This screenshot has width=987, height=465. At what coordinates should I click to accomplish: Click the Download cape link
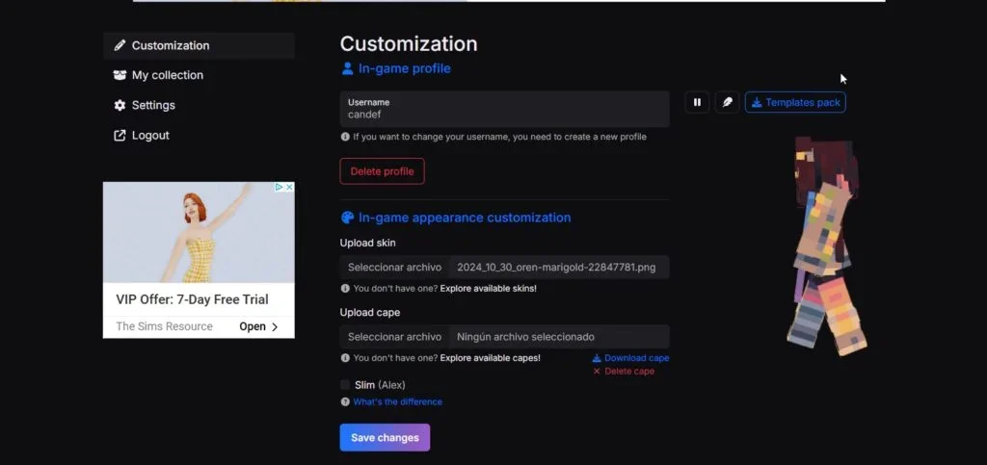630,358
